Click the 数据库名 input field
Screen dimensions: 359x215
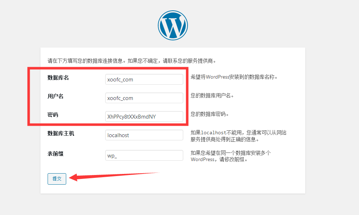[144, 79]
